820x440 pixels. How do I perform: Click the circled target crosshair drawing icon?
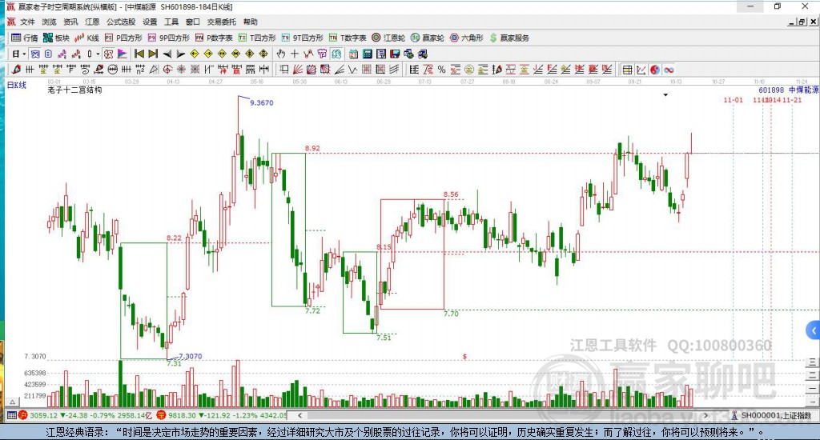(167, 70)
